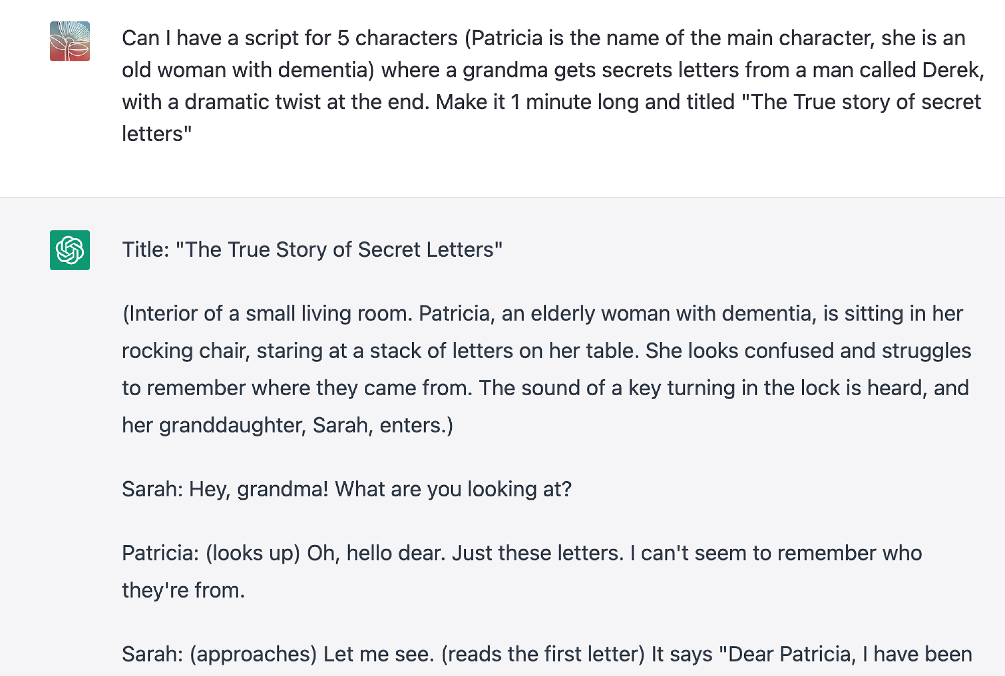1005x676 pixels.
Task: Click the trailing text "they're from."
Action: [x=183, y=590]
